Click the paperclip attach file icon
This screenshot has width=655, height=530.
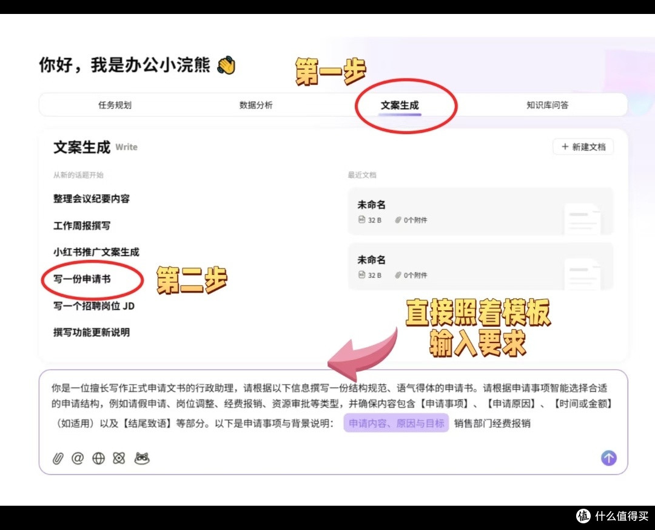(x=58, y=458)
